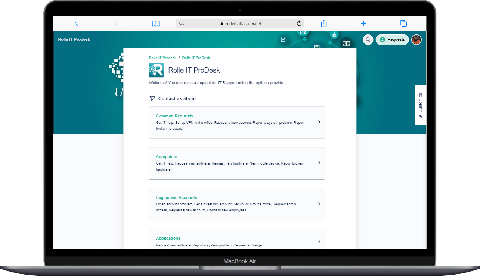Open the Applications category

click(x=237, y=239)
